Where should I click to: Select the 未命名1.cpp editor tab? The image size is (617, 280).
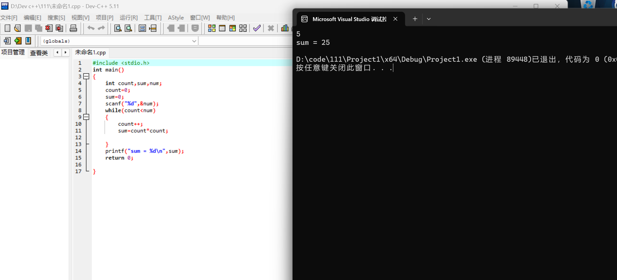point(90,52)
